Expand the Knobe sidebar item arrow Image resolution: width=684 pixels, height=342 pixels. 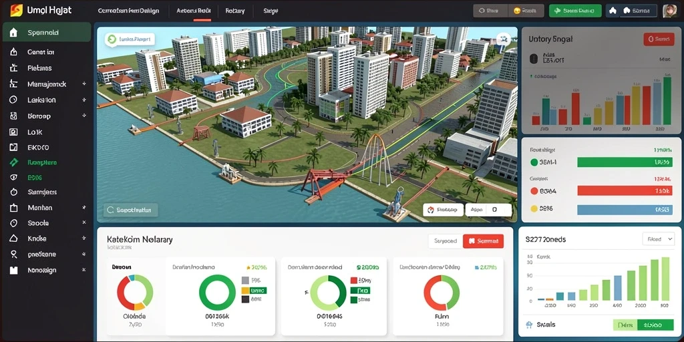[x=83, y=238]
